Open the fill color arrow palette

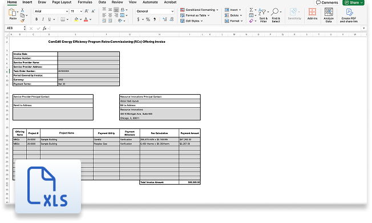click(x=80, y=19)
